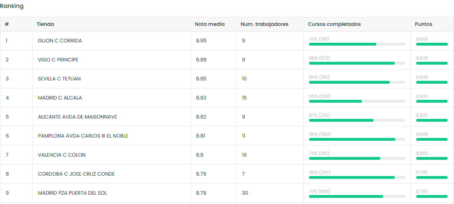Select MADRID PZA PUERTA DEL SOL store
454x204 pixels.
pos(72,193)
